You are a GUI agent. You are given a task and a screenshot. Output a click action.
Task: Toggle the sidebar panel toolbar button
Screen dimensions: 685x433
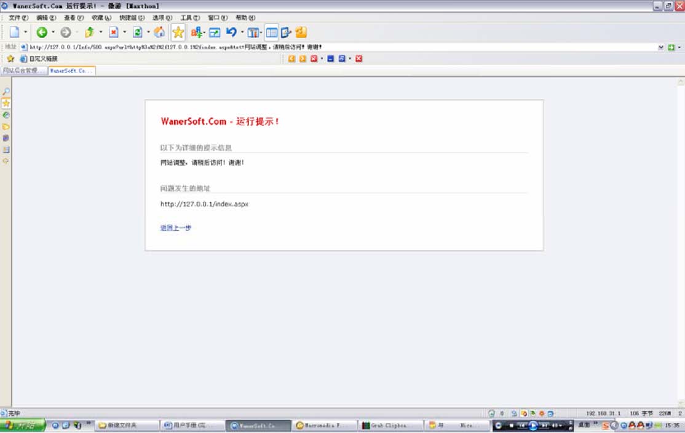tap(271, 33)
